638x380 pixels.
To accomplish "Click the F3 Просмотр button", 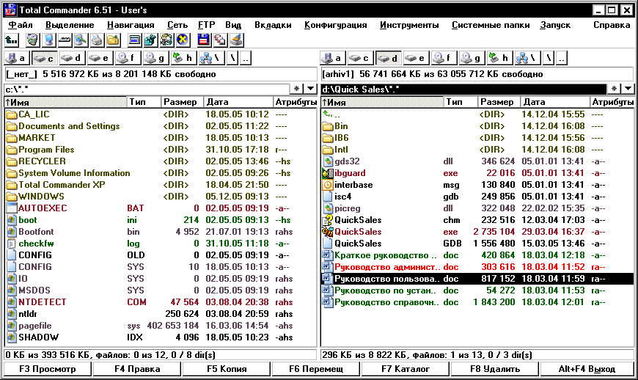I will click(x=47, y=369).
